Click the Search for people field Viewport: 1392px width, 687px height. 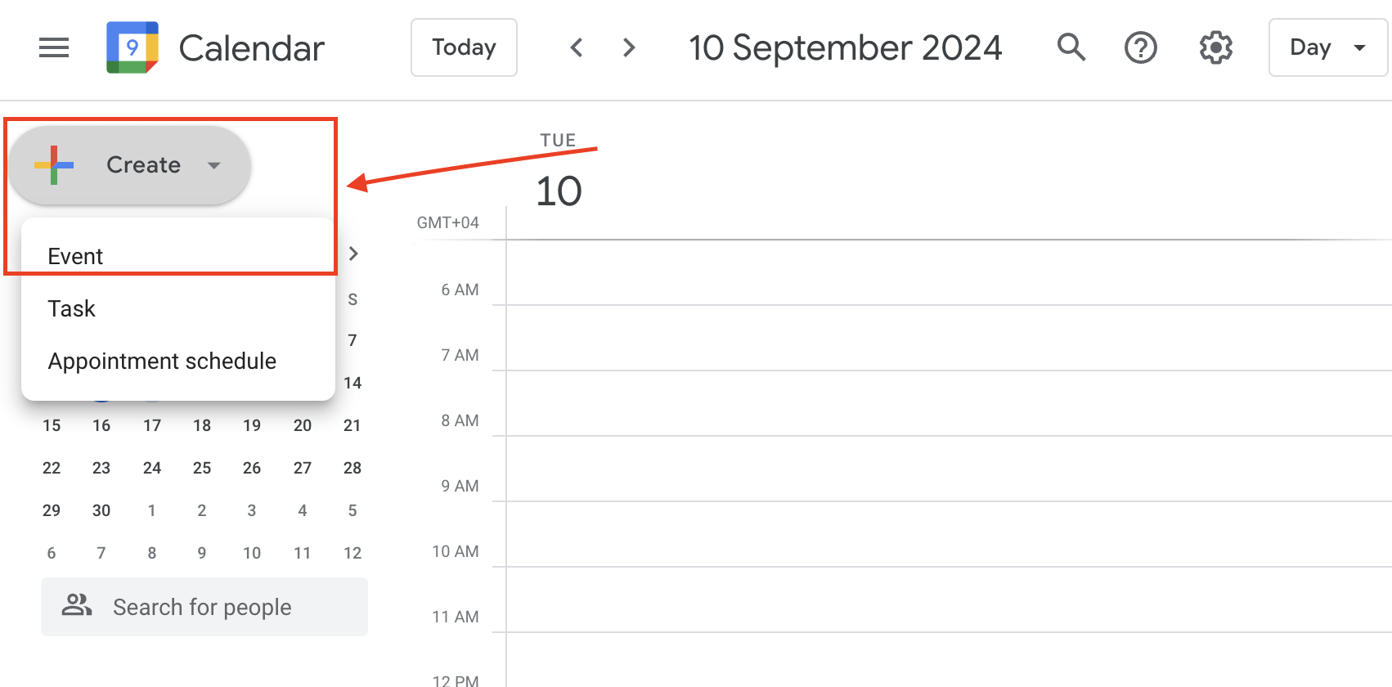203,607
